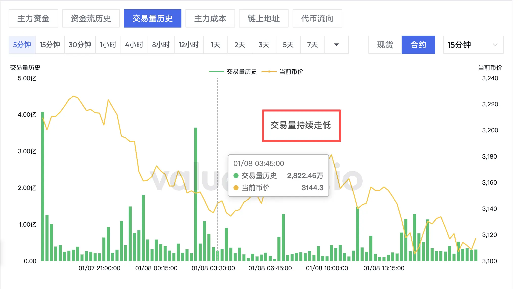Pick the 1天 range button
This screenshot has width=520, height=289.
coord(215,45)
